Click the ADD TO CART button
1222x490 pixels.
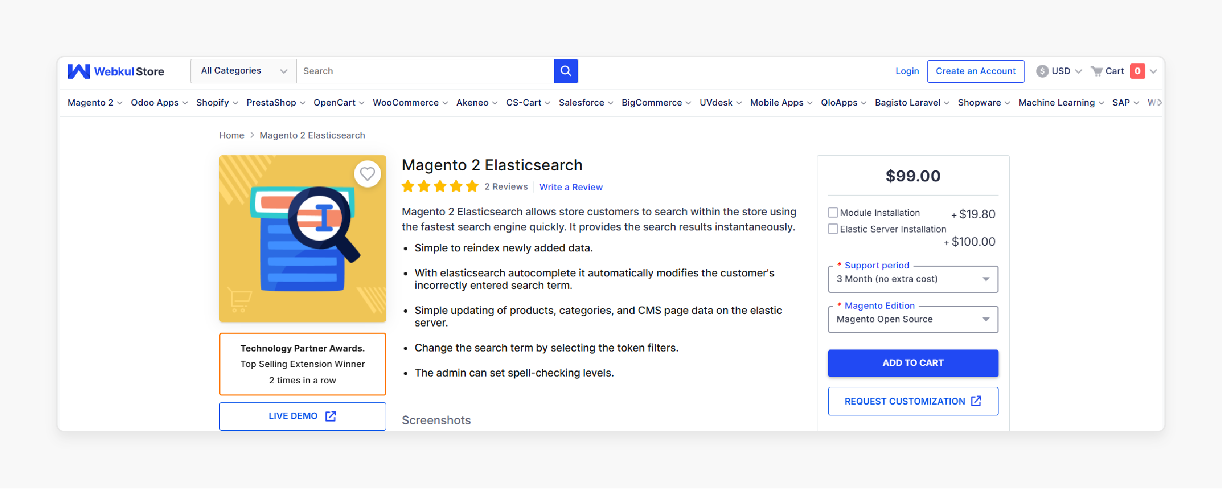913,363
